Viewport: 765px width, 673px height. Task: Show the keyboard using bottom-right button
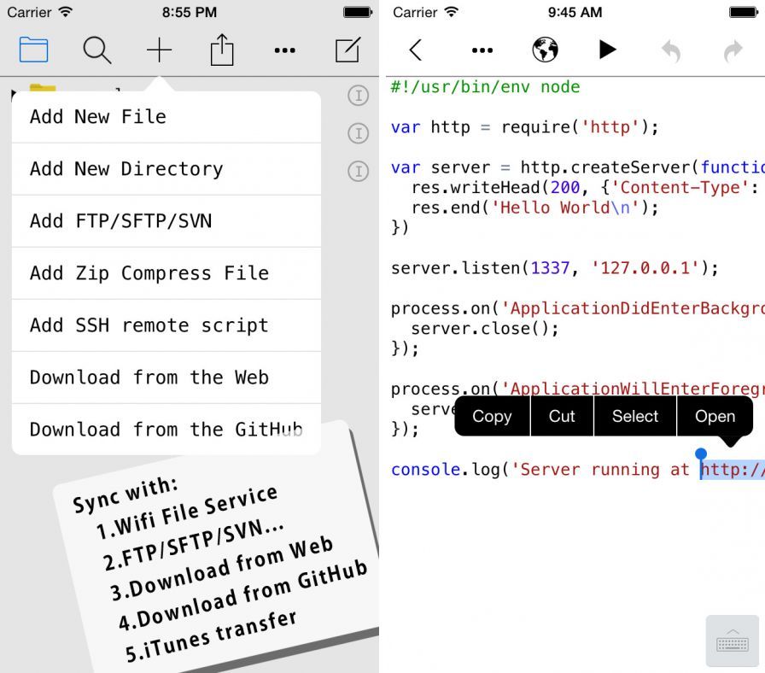[x=732, y=641]
